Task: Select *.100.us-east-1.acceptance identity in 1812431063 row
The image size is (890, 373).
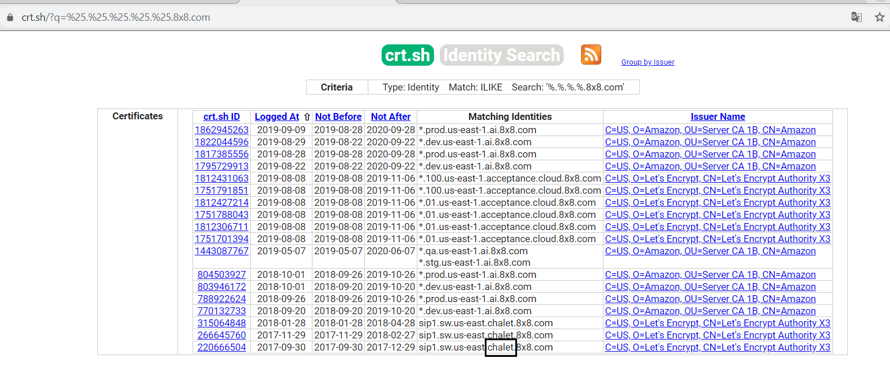Action: (510, 178)
